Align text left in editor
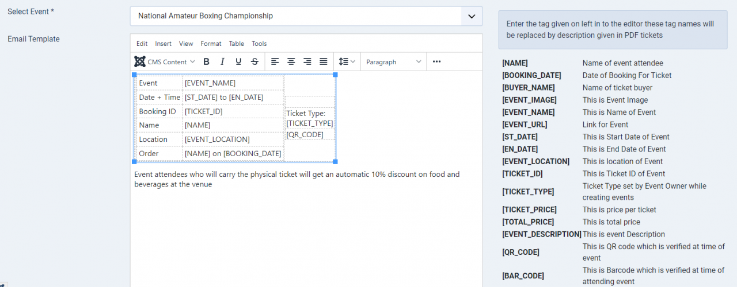This screenshot has height=287, width=737. click(x=275, y=62)
